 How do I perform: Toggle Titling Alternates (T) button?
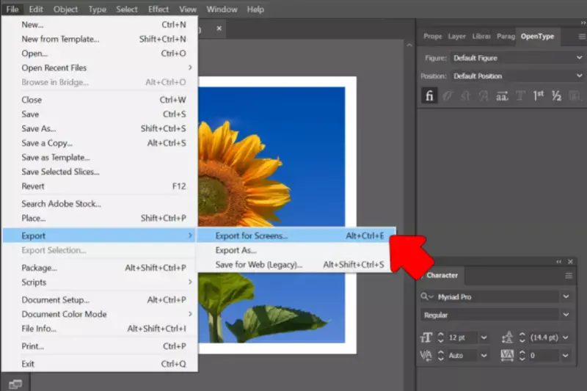point(520,96)
